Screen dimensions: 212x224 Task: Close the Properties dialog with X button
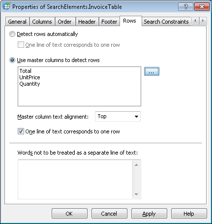[x=202, y=7]
